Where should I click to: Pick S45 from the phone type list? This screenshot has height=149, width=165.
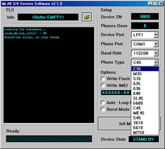(145, 118)
